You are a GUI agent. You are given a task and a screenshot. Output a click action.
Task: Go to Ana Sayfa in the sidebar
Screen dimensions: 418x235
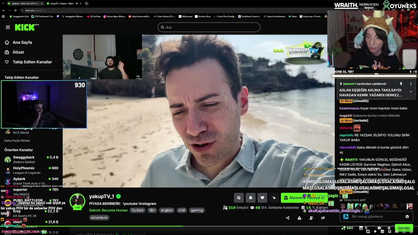22,42
